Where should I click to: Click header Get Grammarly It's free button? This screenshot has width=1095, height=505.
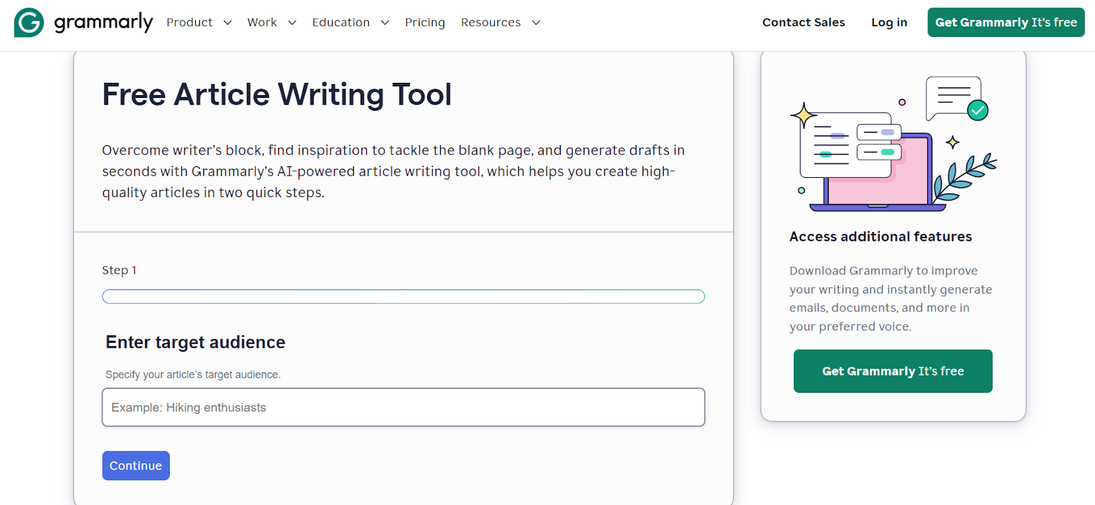pos(1006,23)
